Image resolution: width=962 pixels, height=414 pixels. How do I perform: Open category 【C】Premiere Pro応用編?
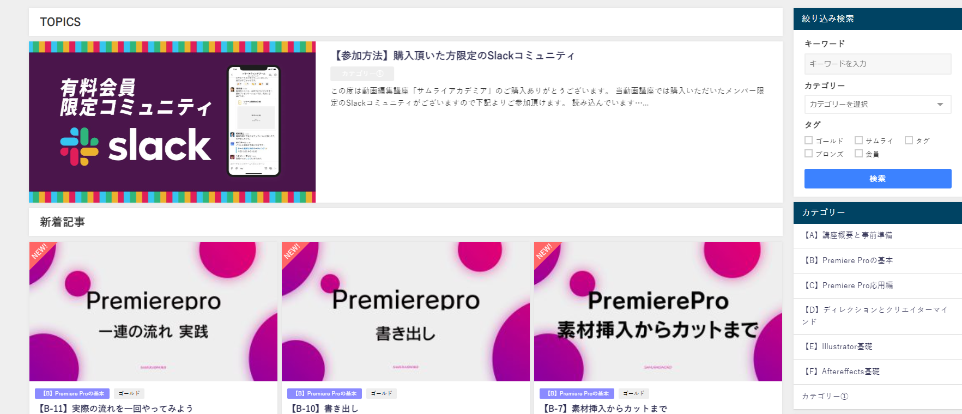tap(878, 285)
